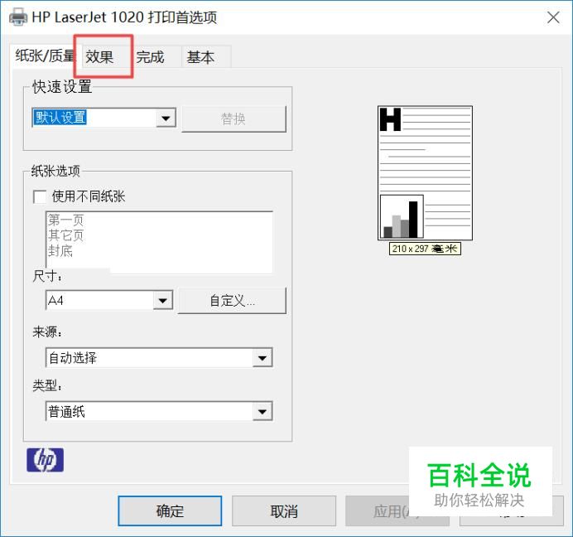Expand the A4 paper size dropdown
Screen dimensions: 573x537
click(162, 300)
